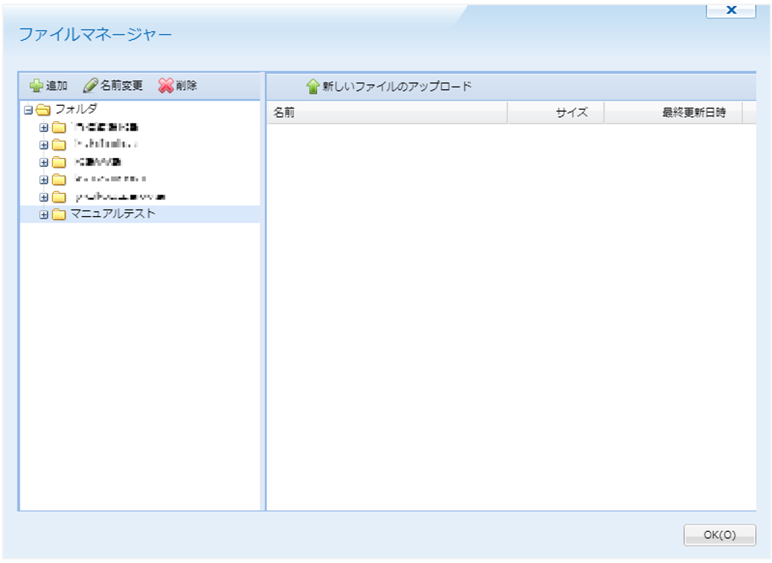The width and height of the screenshot is (772, 563).
Task: Click the 名前変更 button label
Action: (121, 86)
